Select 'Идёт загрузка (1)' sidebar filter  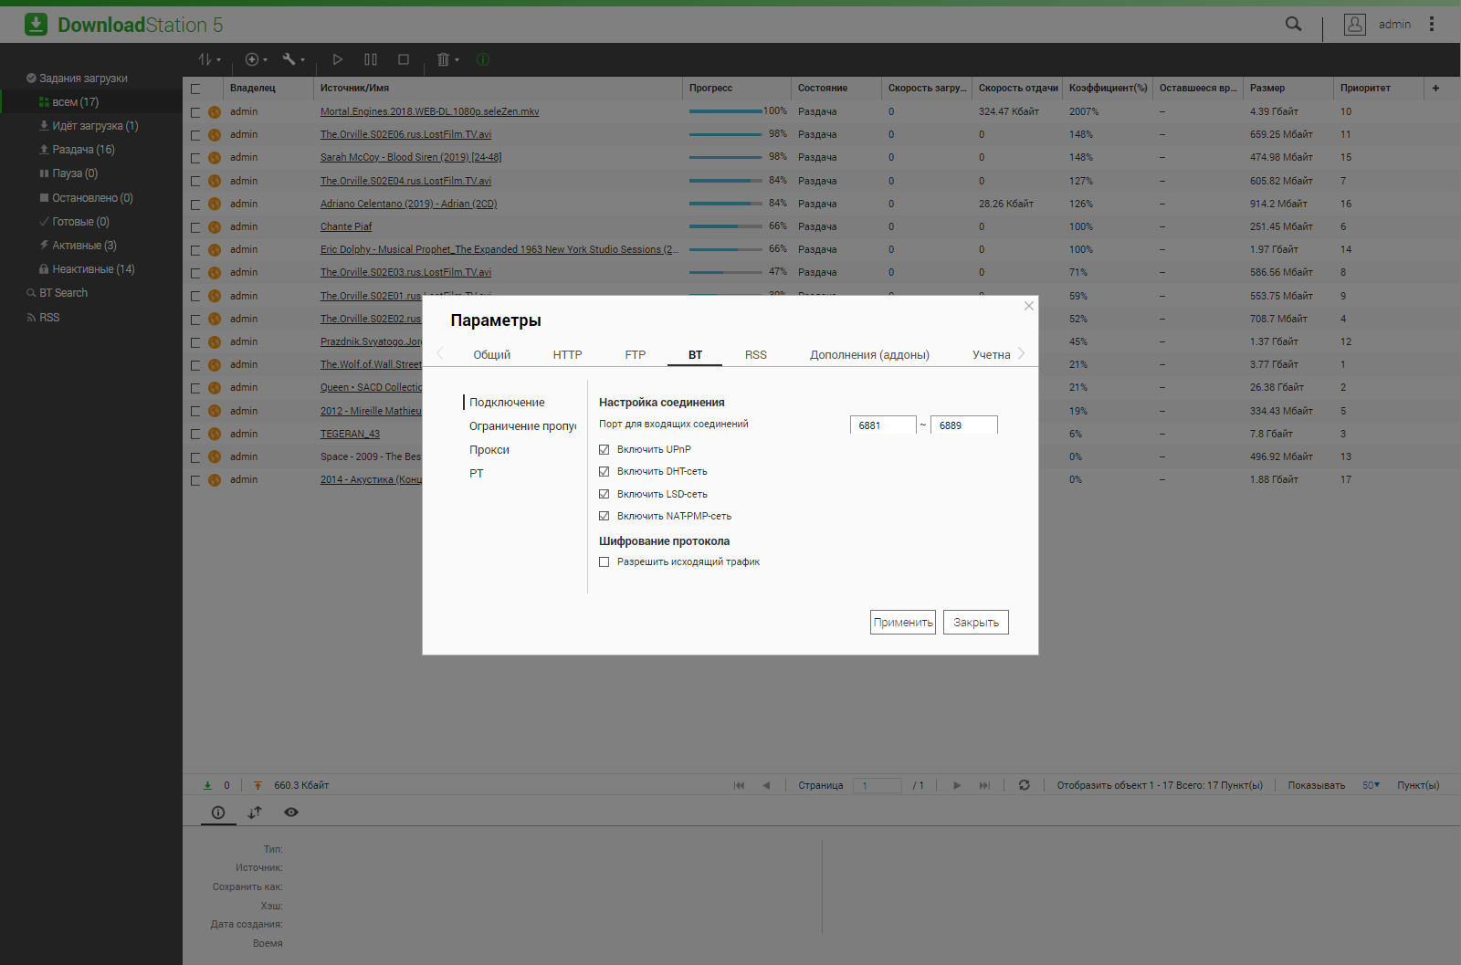89,126
